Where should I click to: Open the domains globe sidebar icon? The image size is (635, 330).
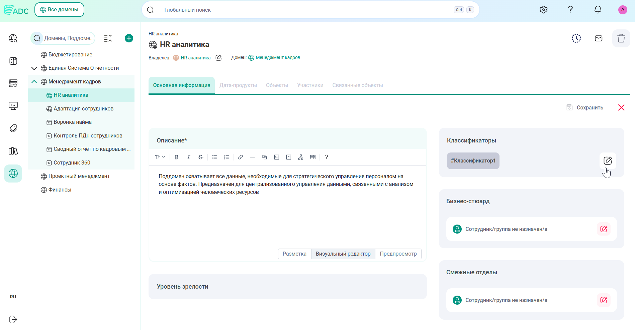pos(13,174)
